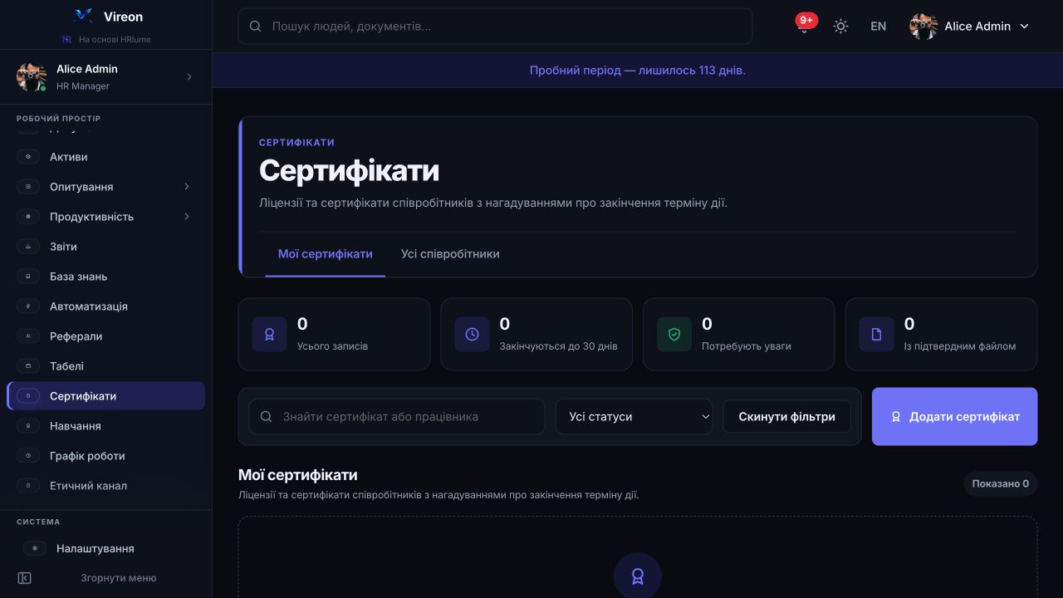Expand the Alice Admin HR Manager profile card
The width and height of the screenshot is (1063, 598).
(105, 77)
